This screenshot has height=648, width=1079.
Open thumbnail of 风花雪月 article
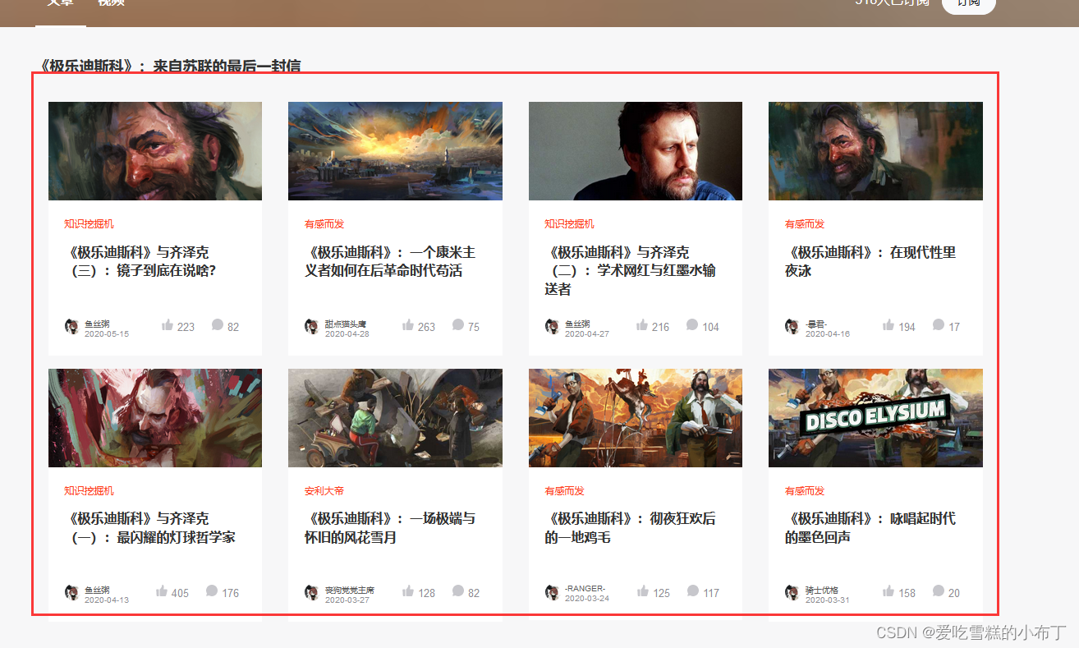[x=395, y=418]
